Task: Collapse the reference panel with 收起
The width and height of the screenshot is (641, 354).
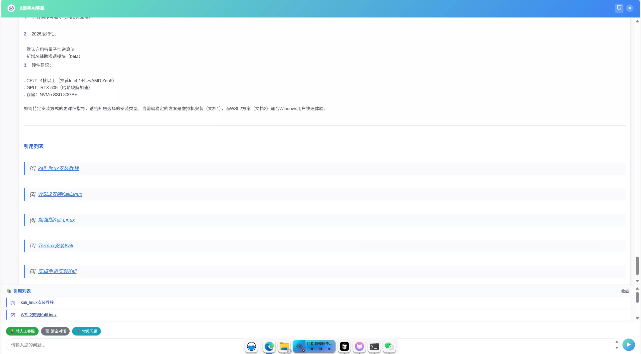Action: click(625, 291)
